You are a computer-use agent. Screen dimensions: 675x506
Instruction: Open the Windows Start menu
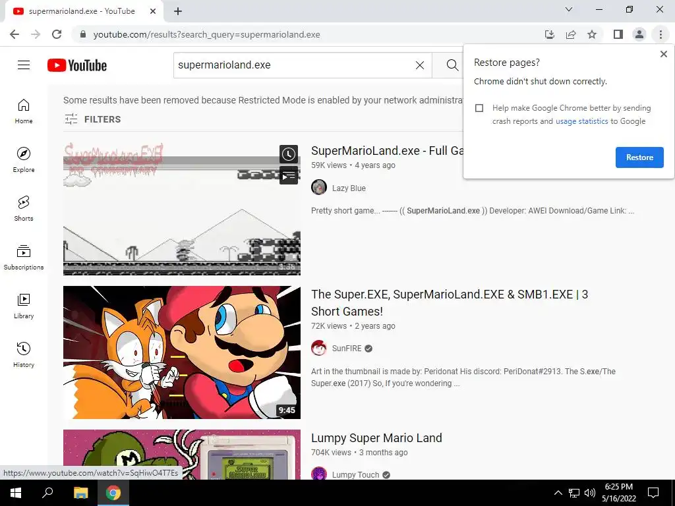pos(16,493)
